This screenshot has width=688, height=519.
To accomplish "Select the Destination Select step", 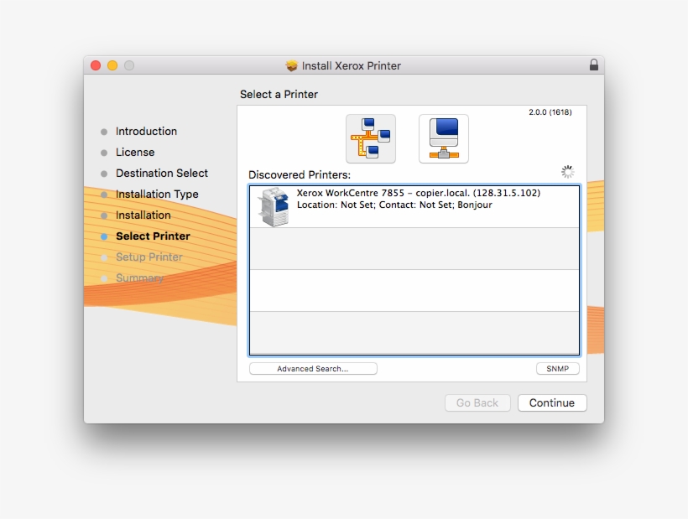I will (x=162, y=174).
